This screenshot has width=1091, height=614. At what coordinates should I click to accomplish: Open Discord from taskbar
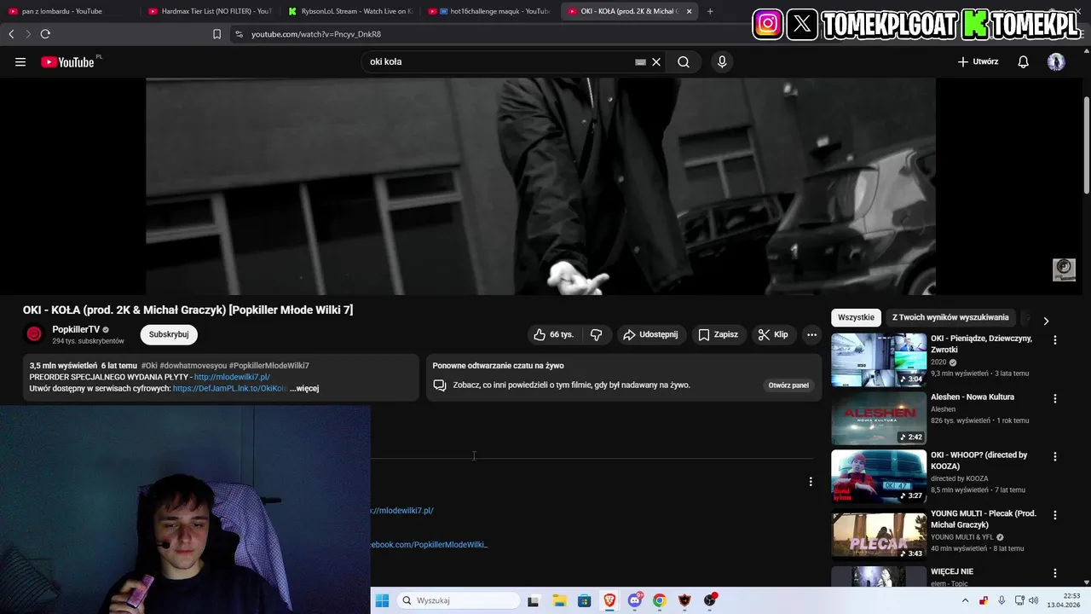(635, 600)
